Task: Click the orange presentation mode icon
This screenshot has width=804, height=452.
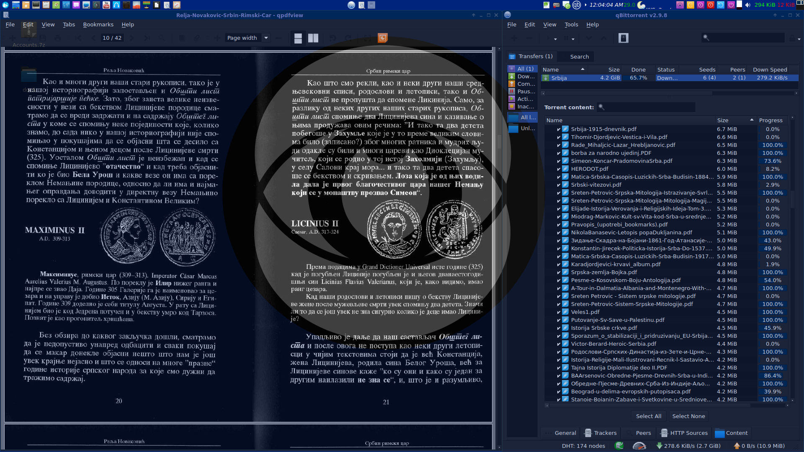Action: pyautogui.click(x=382, y=38)
